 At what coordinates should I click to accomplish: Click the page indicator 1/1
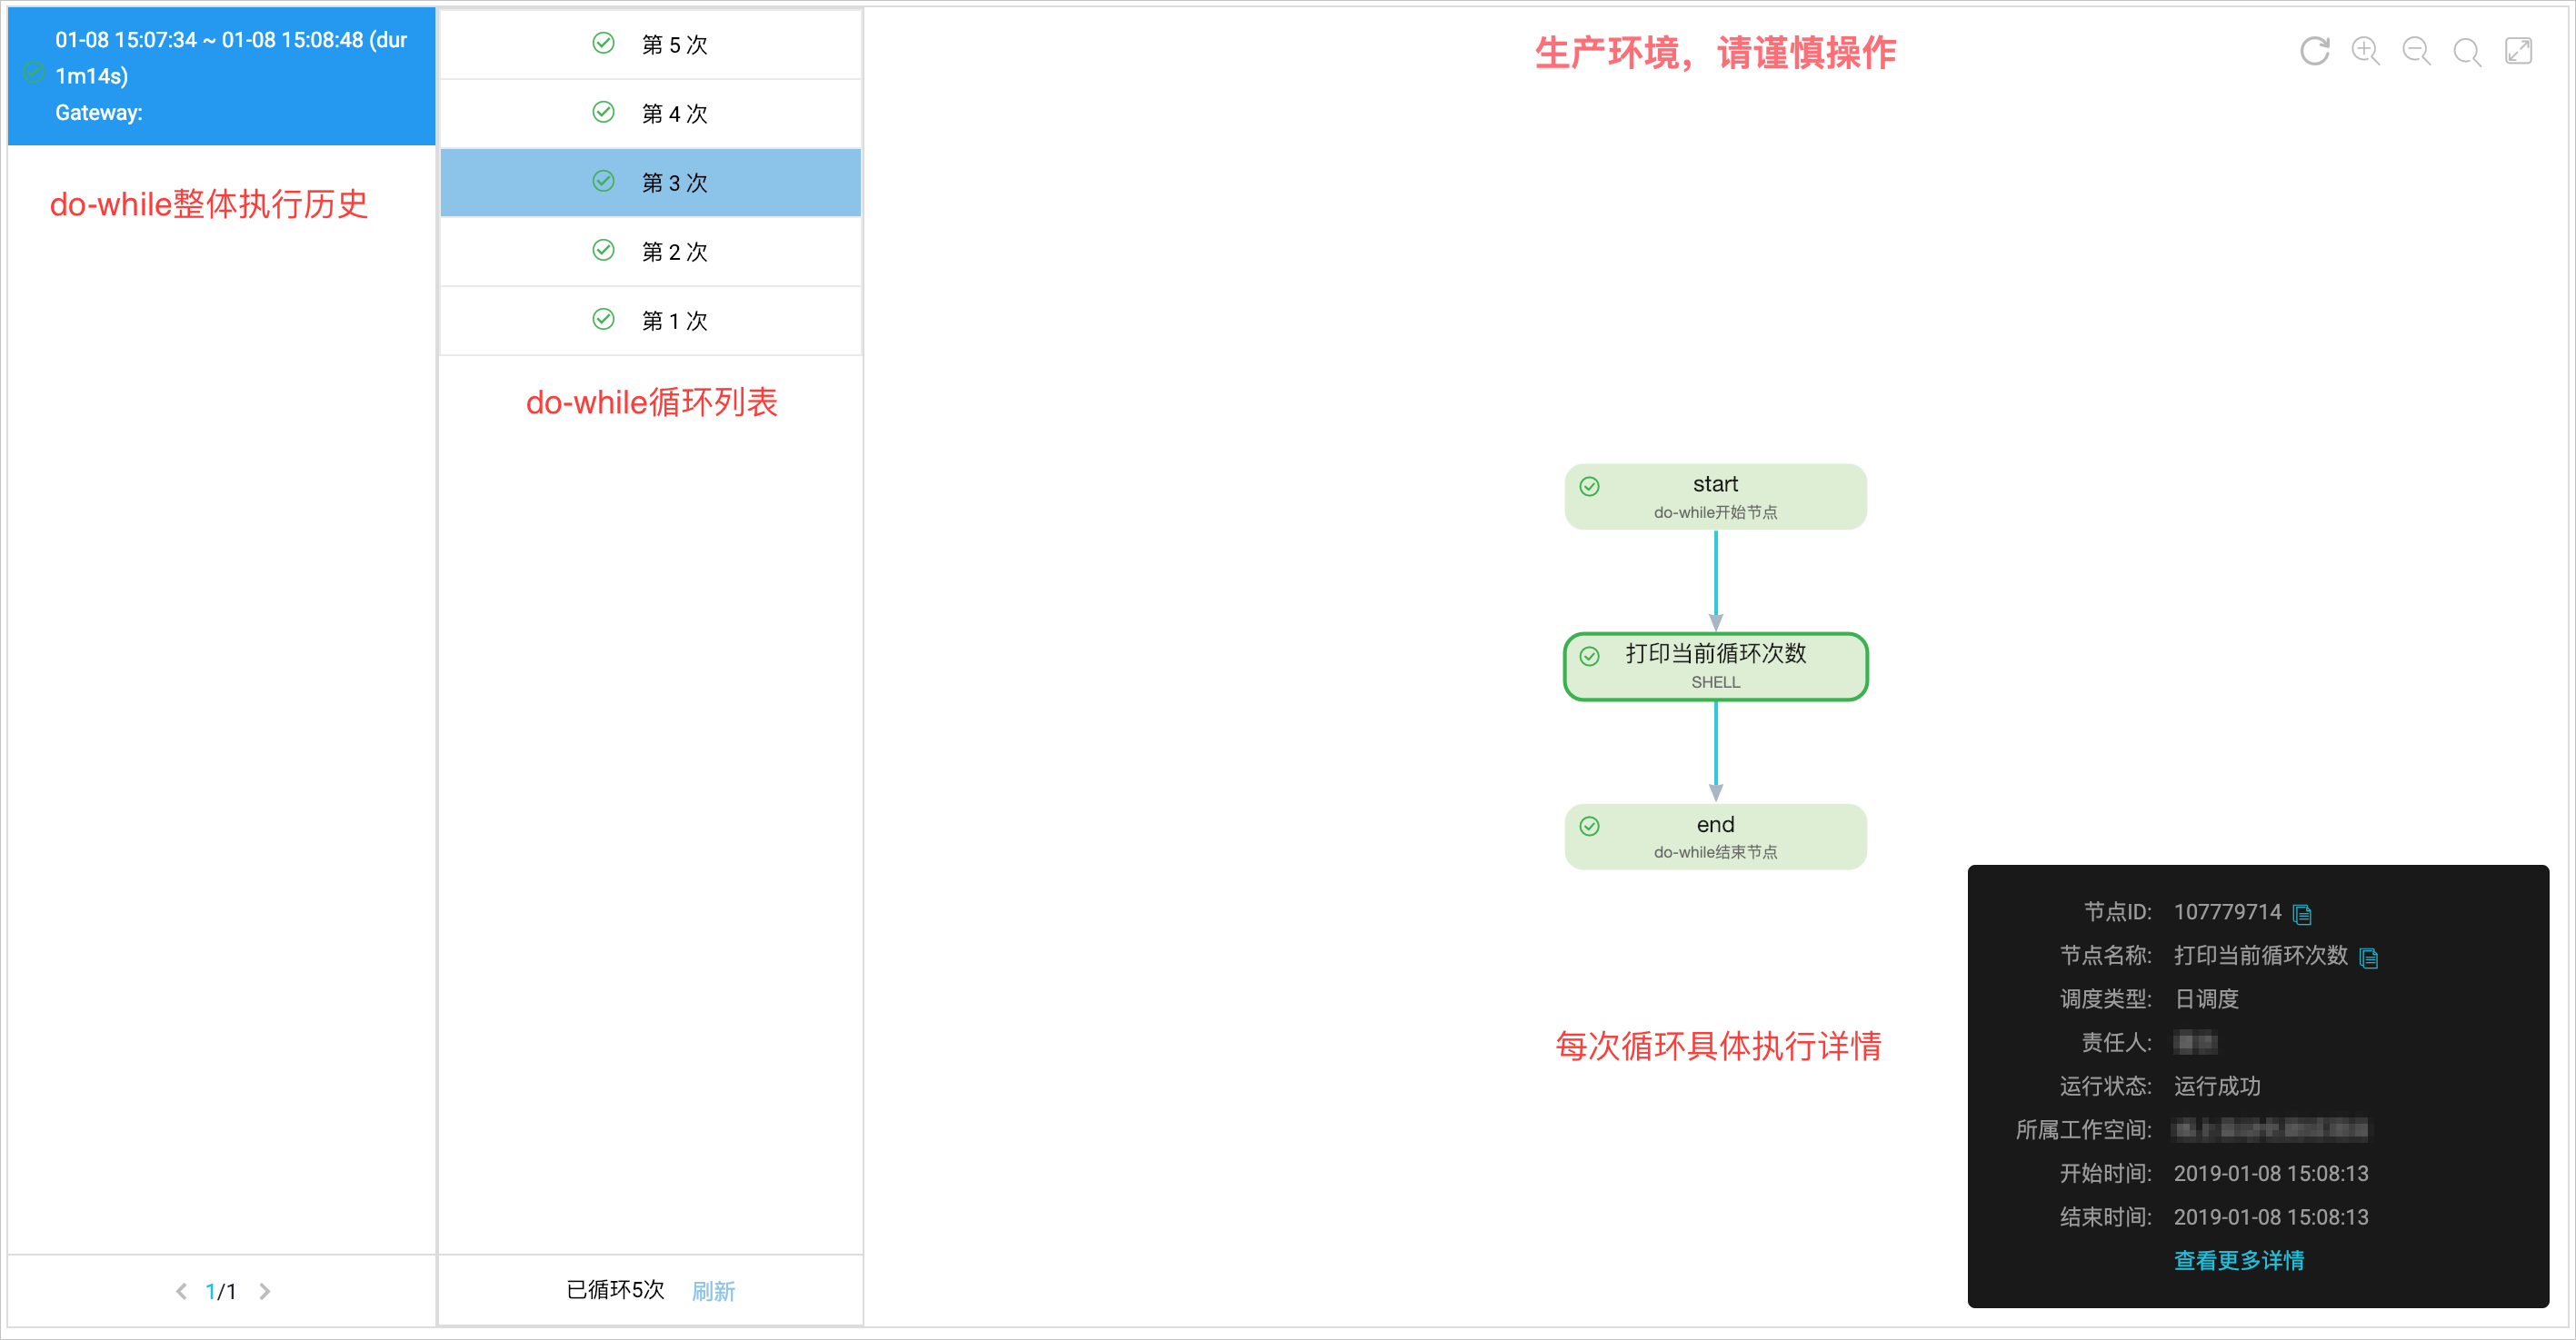[221, 1291]
